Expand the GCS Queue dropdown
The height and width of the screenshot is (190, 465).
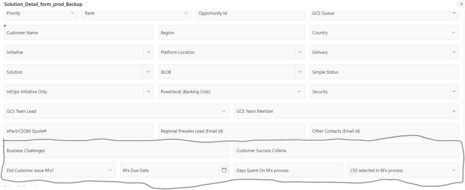click(x=454, y=13)
